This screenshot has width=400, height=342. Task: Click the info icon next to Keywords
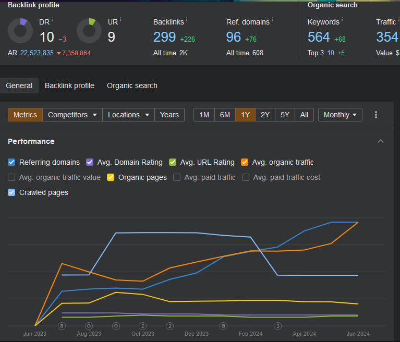click(x=342, y=20)
